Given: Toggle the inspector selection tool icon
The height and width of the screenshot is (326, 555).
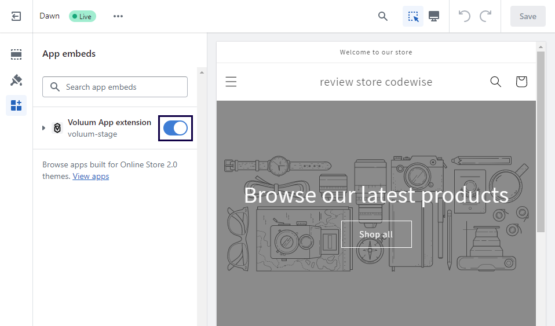Looking at the screenshot, I should point(413,16).
